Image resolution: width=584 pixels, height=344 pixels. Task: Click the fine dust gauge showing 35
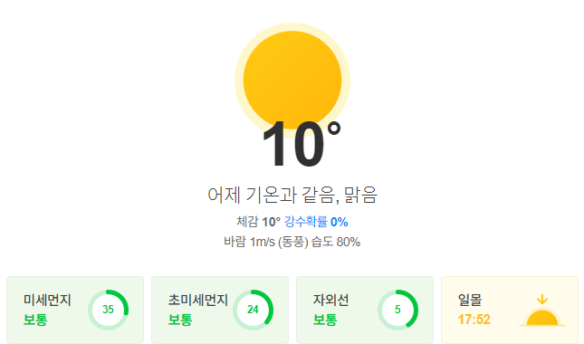(x=108, y=310)
